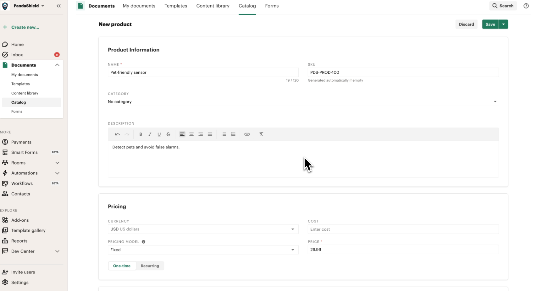The width and height of the screenshot is (536, 291).
Task: Open the Content library tab
Action: [x=213, y=6]
